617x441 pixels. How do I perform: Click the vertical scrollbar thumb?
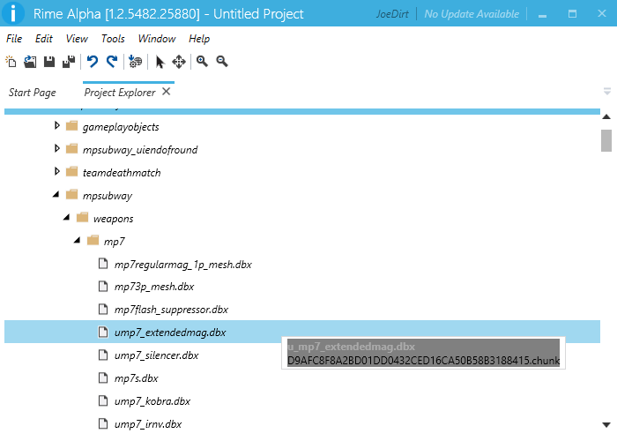[606, 140]
